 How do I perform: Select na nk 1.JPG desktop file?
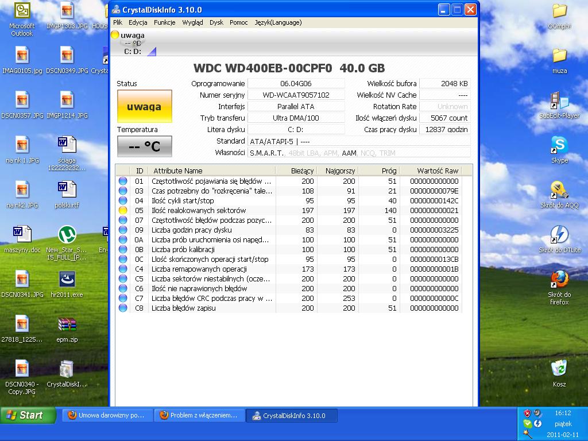click(22, 150)
